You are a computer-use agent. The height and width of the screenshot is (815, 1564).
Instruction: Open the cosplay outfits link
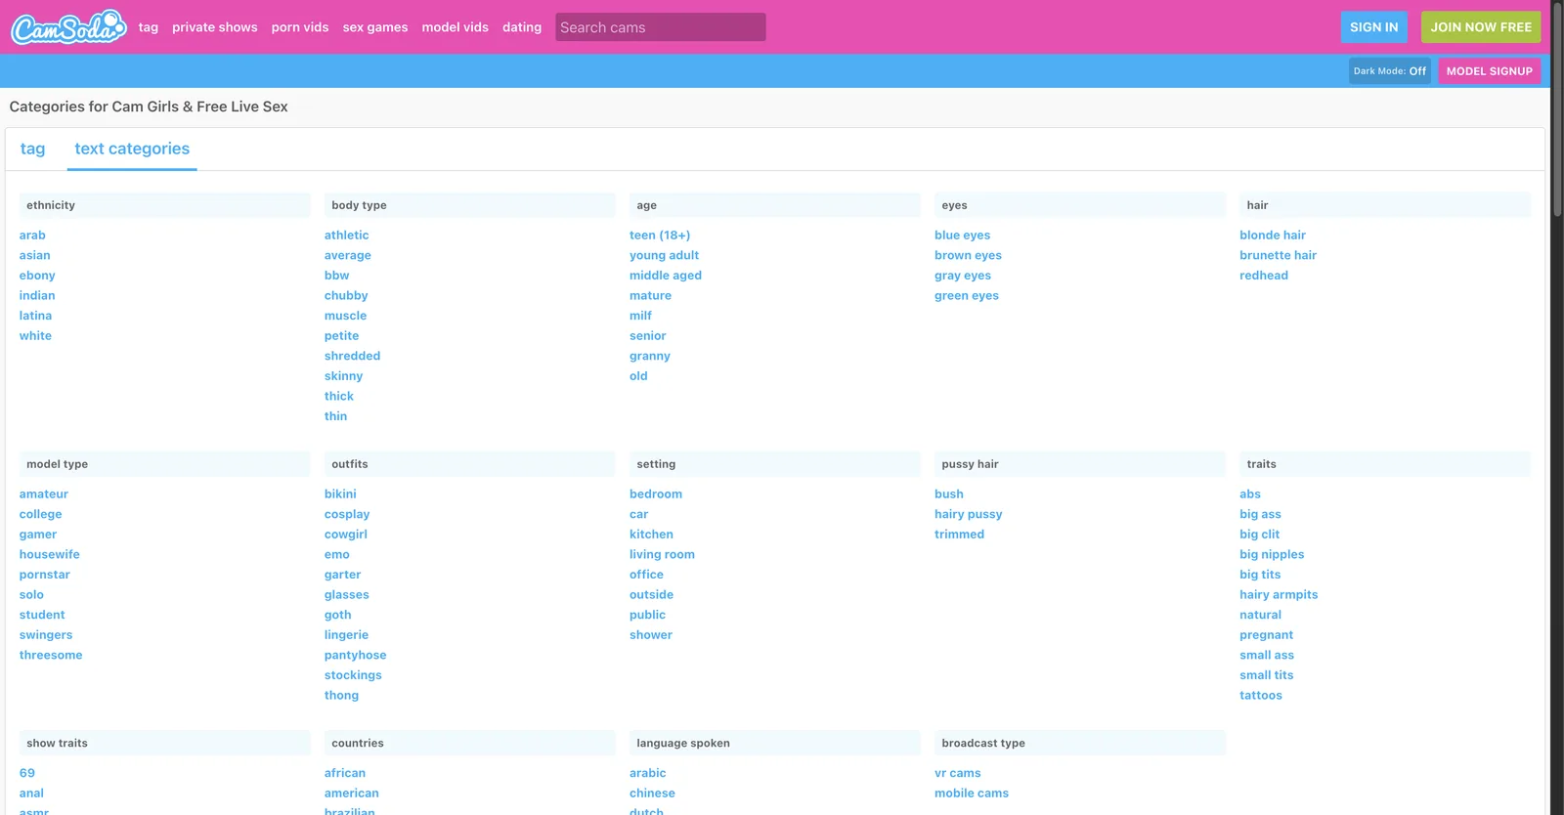[347, 514]
